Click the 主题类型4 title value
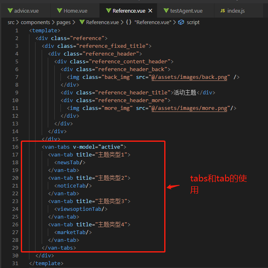Screen dimensions: 268x268 tap(111, 224)
